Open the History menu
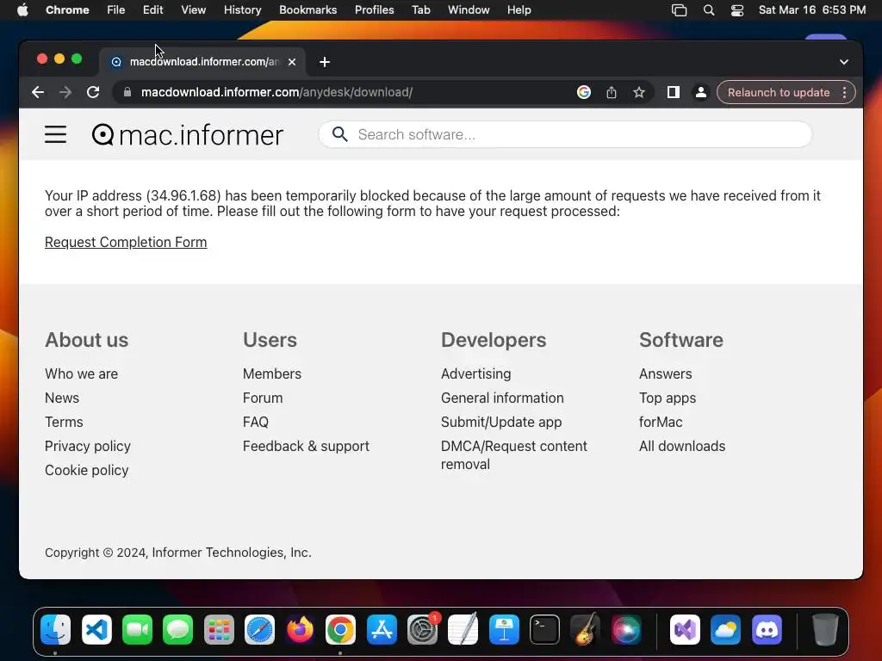Viewport: 882px width, 661px height. point(242,9)
